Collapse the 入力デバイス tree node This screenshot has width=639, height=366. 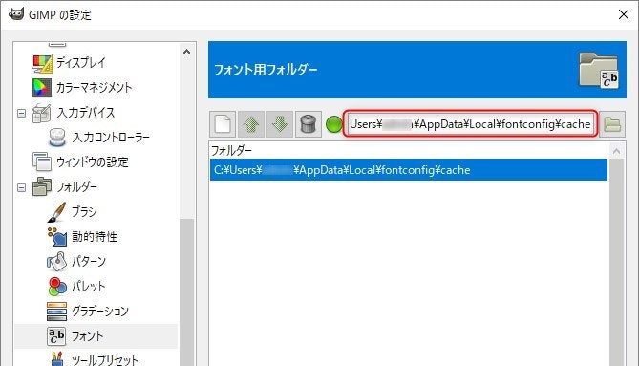(x=22, y=113)
